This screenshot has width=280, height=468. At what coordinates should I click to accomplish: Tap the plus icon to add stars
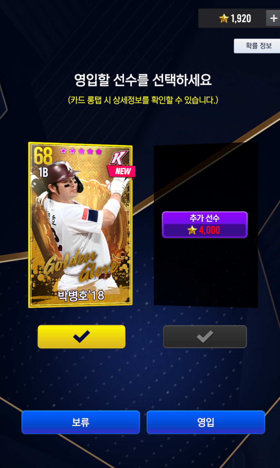(273, 18)
